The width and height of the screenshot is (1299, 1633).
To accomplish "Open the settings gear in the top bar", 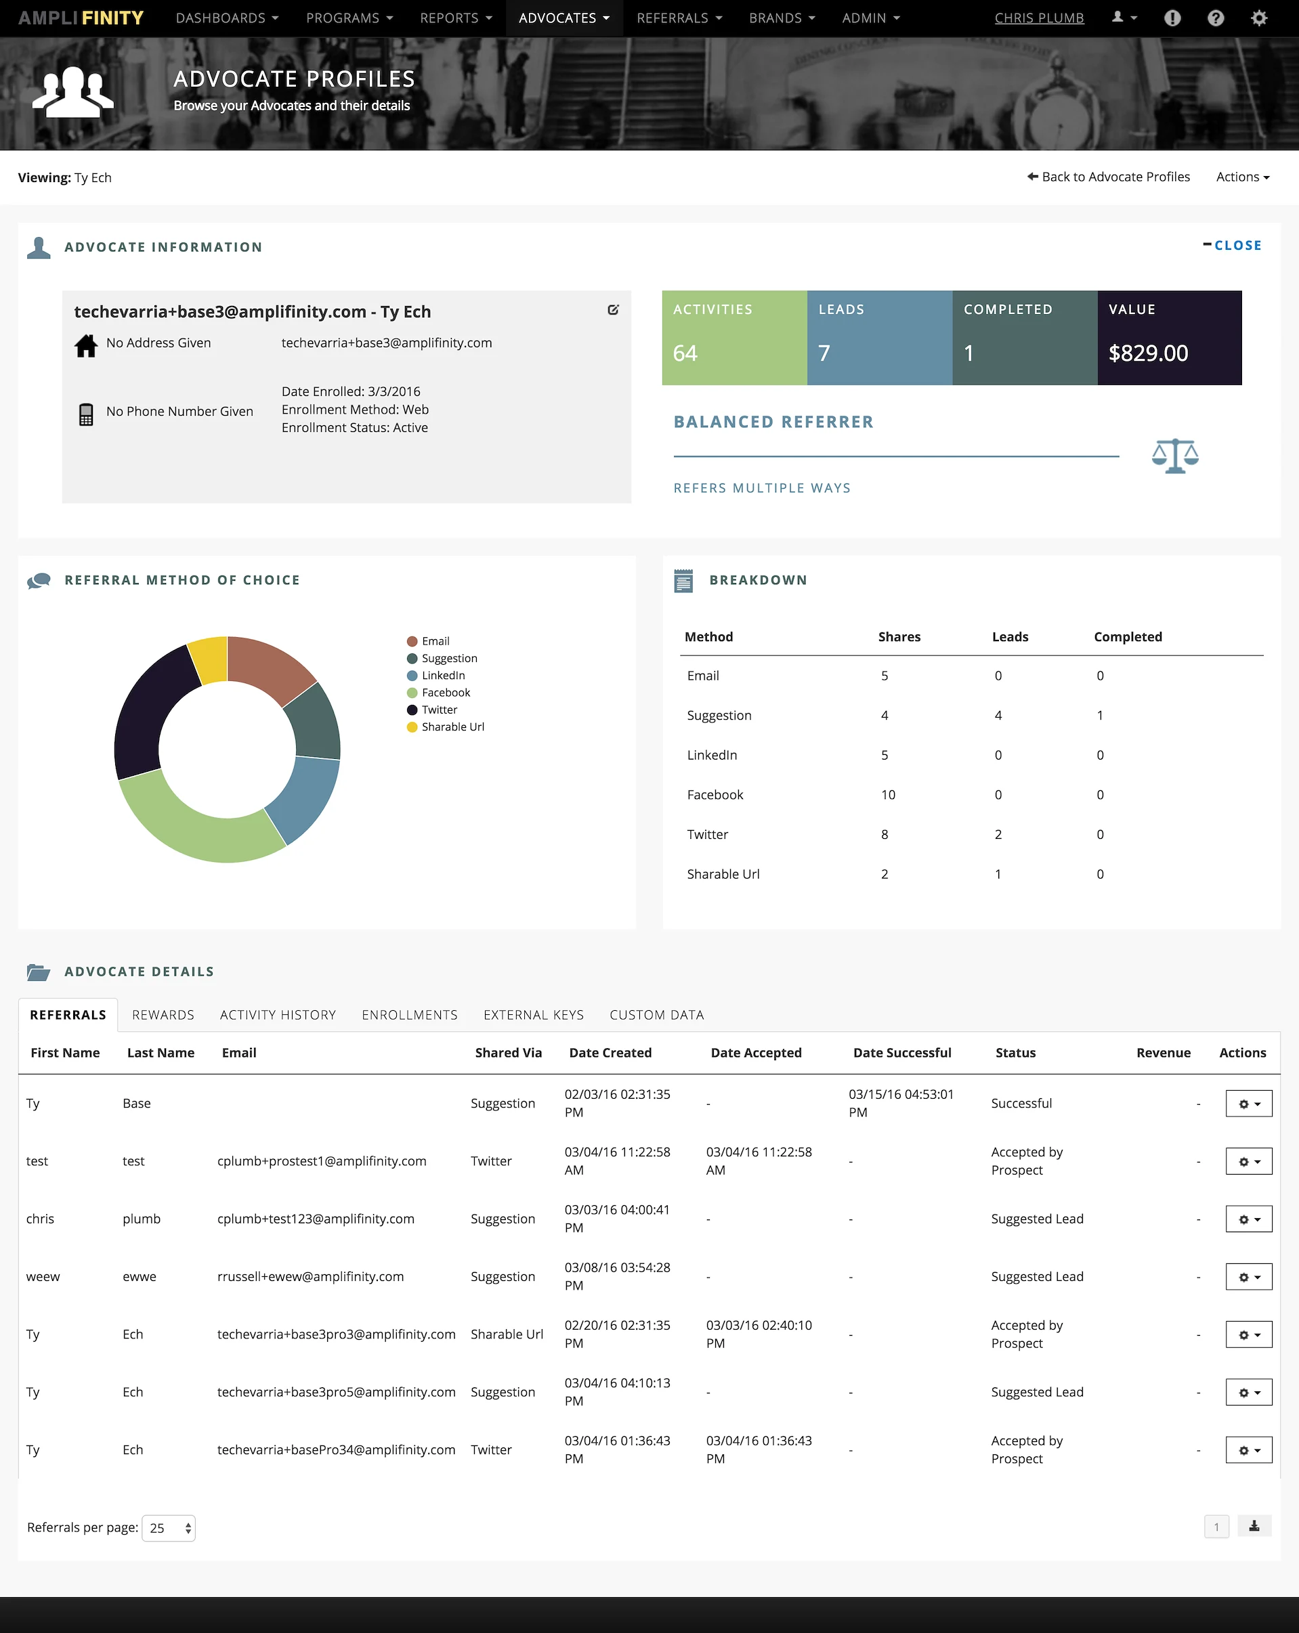I will tap(1259, 18).
